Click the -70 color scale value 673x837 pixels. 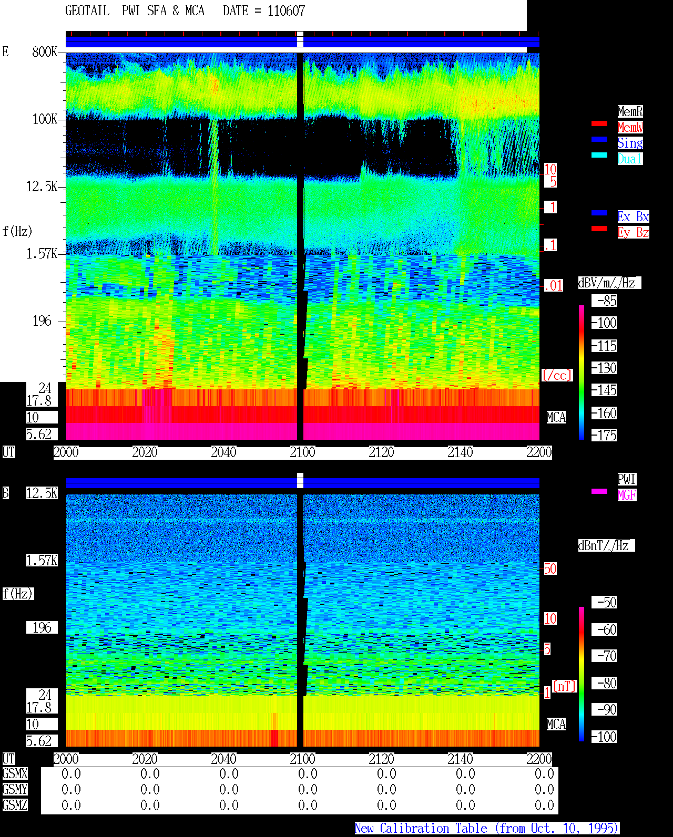[605, 656]
